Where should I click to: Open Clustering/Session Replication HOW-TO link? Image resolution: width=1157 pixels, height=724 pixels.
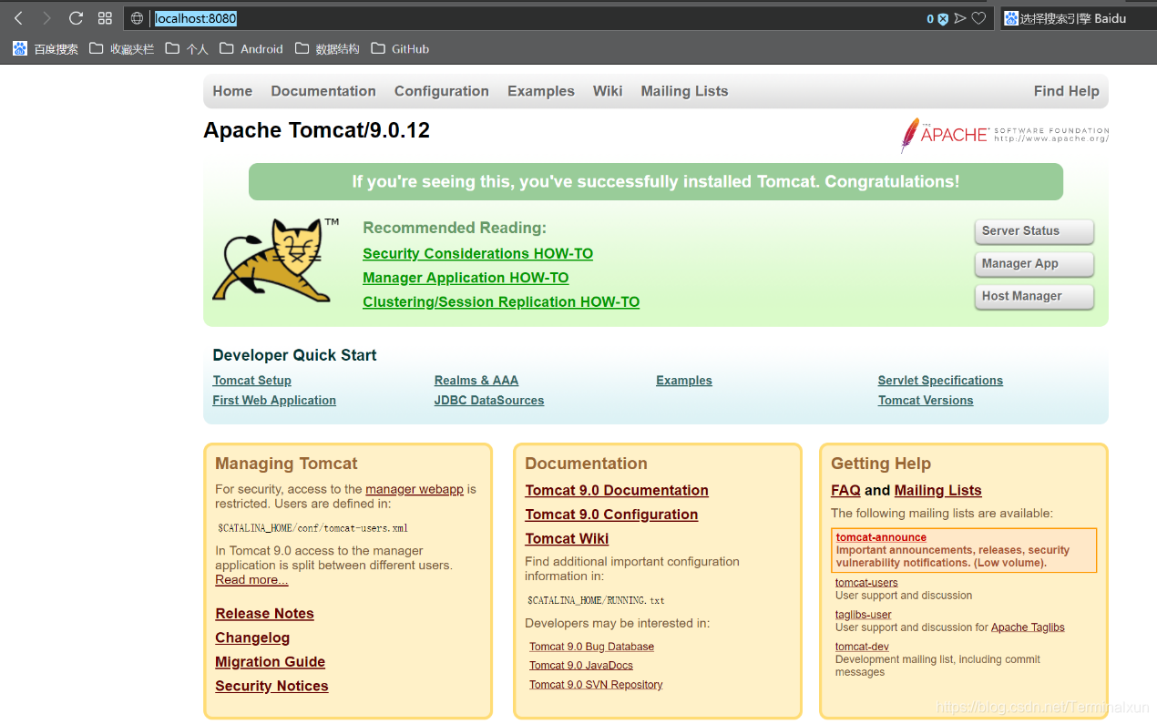click(501, 302)
